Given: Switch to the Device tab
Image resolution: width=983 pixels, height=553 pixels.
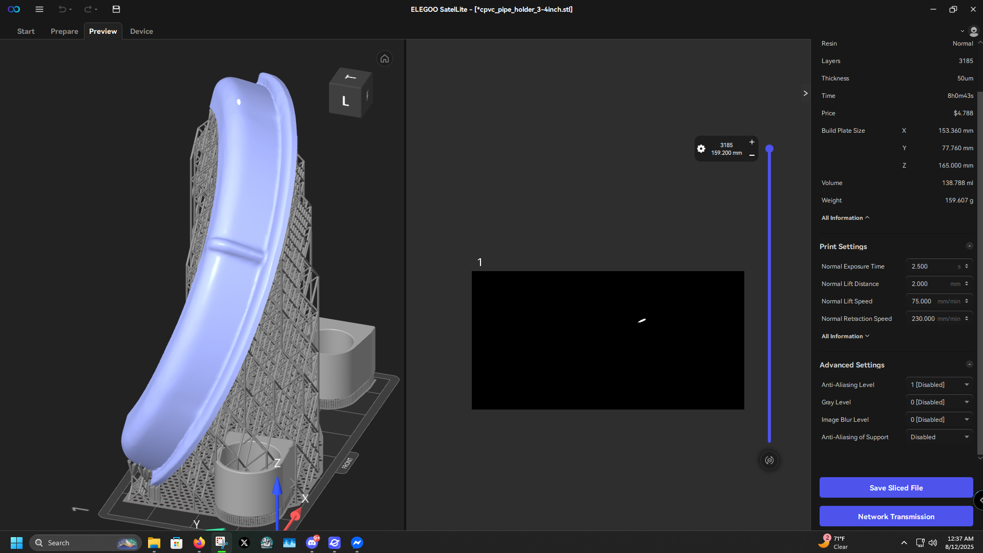Looking at the screenshot, I should [141, 31].
